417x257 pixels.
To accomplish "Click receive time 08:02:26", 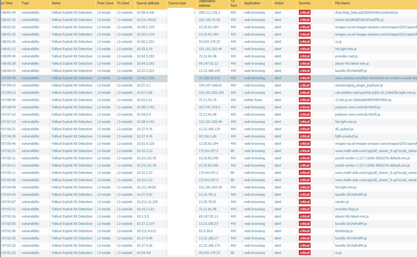I will click(x=9, y=41).
